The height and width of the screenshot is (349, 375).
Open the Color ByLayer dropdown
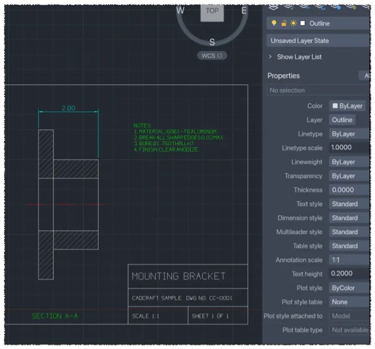(347, 106)
